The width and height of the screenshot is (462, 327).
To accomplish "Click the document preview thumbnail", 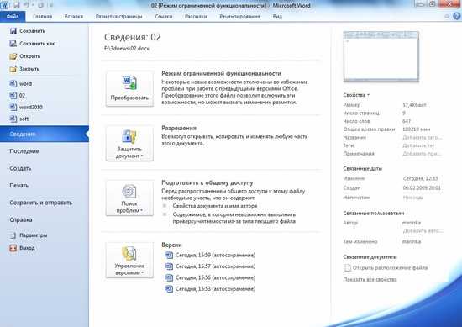I will pyautogui.click(x=381, y=56).
